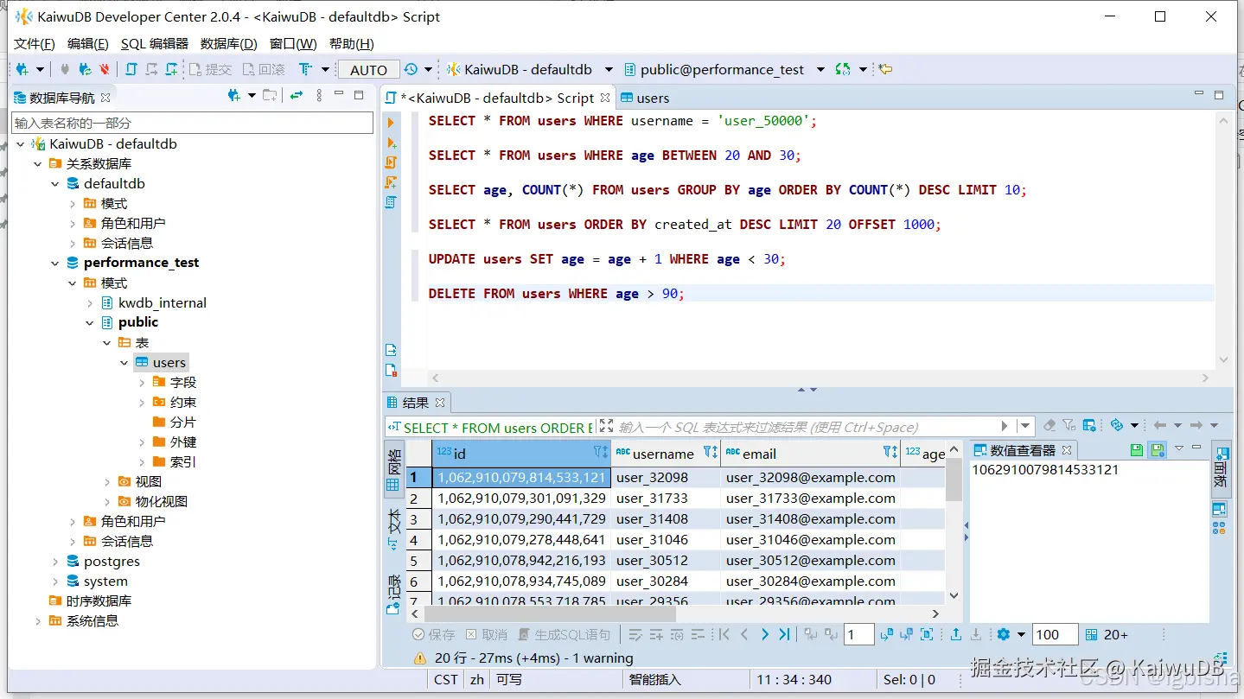
Task: Click the create folder icon in navigator
Action: click(x=271, y=96)
